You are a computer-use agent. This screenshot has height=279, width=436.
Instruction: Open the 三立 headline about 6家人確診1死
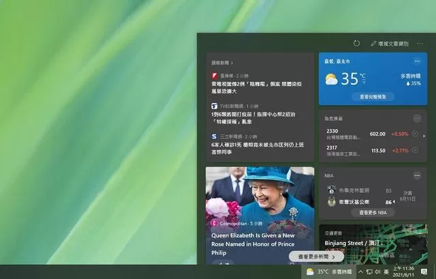[258, 149]
